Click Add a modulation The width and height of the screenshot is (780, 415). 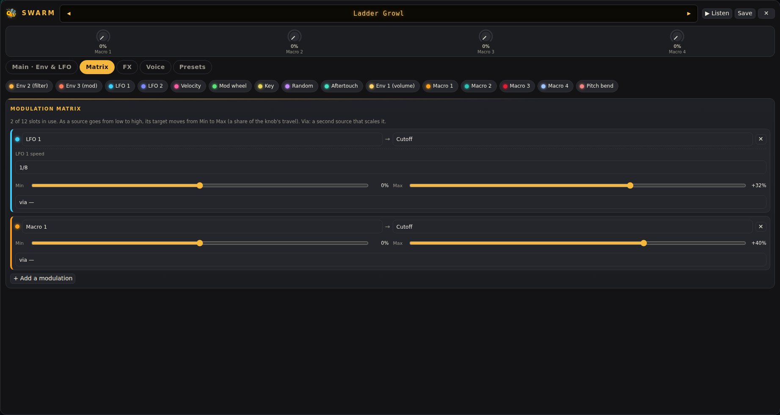pyautogui.click(x=43, y=278)
